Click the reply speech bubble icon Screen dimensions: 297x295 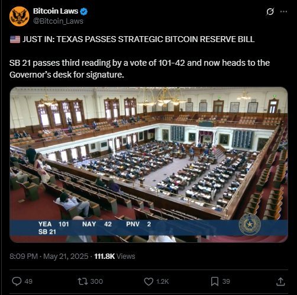[17, 281]
